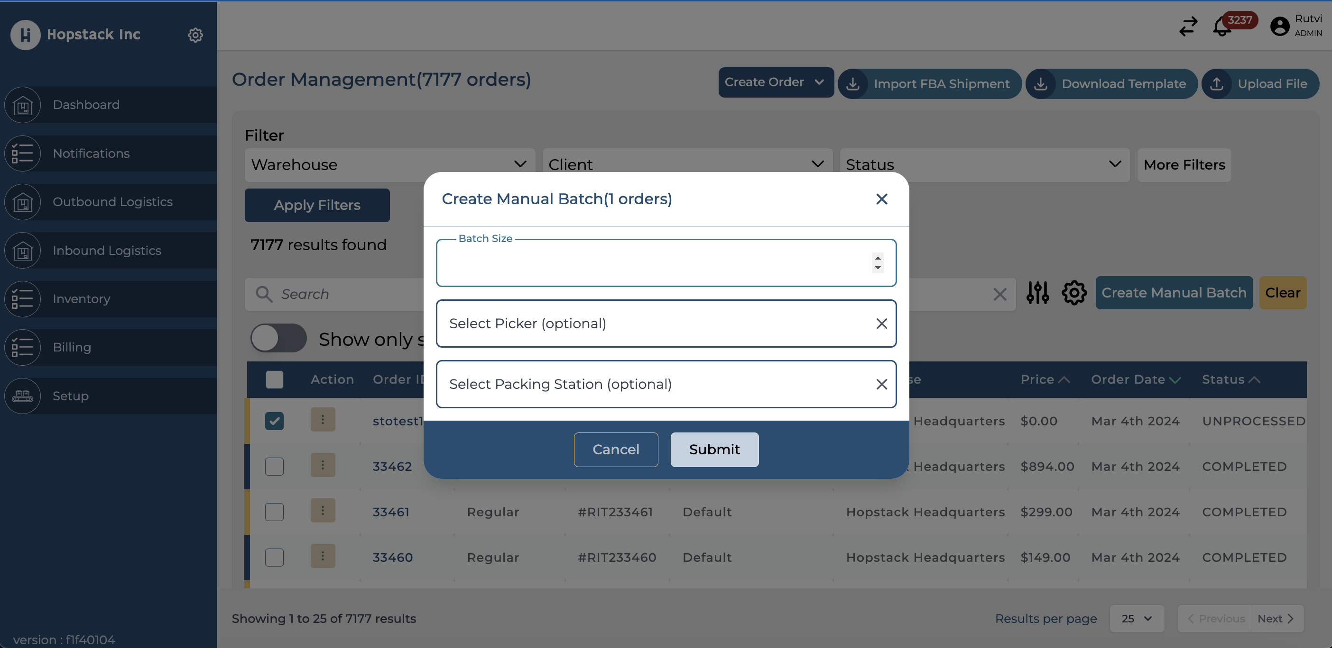Toggle the Show only switch
The height and width of the screenshot is (648, 1332).
(279, 339)
